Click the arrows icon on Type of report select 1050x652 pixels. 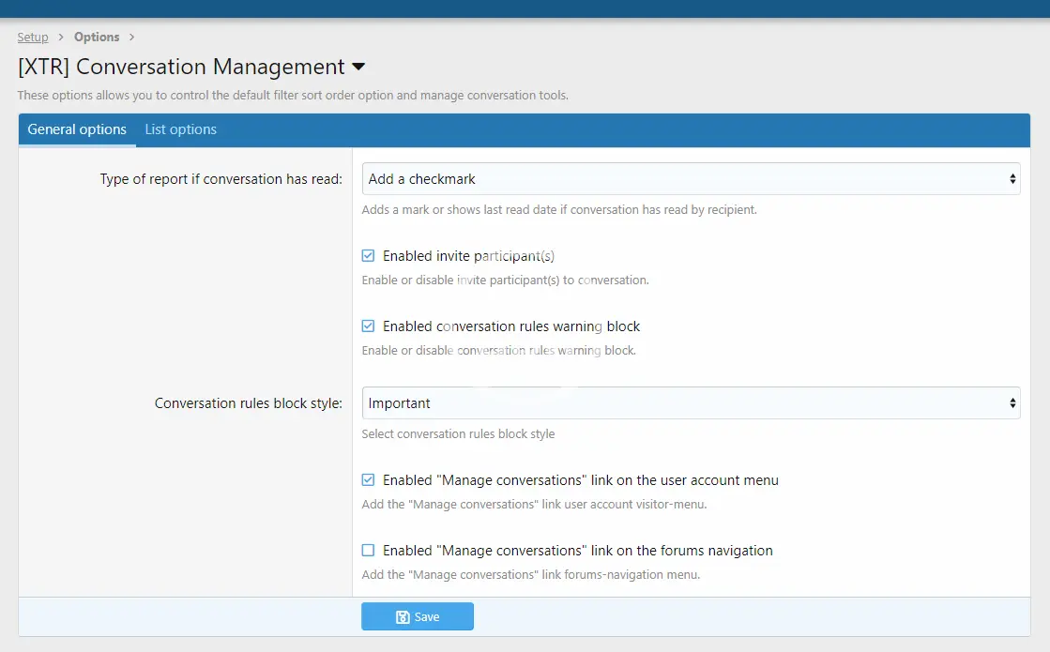click(1012, 179)
